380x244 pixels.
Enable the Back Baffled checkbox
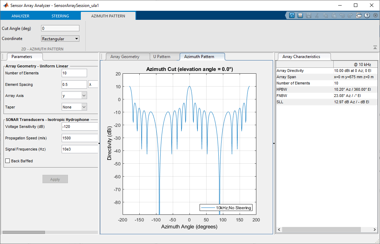pyautogui.click(x=7, y=161)
